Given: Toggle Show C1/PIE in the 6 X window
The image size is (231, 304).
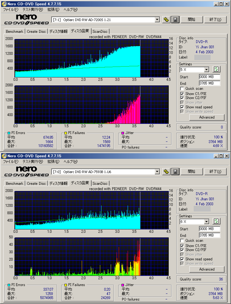Looking at the screenshot, I should 182,245.
